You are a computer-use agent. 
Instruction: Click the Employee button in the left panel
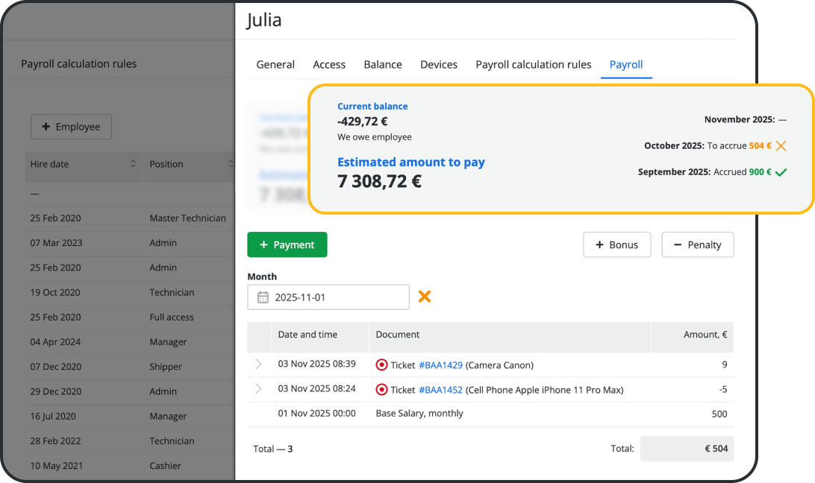coord(71,127)
